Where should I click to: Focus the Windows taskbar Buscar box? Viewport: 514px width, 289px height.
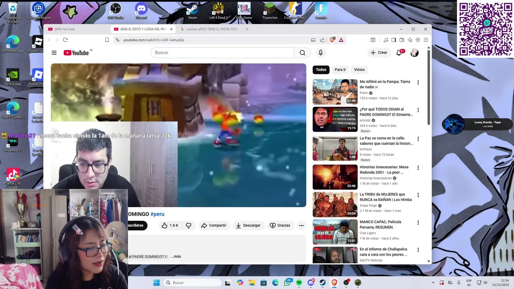[193, 283]
